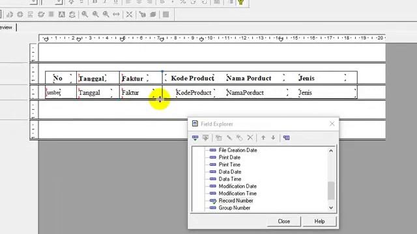Select Data Date field
This screenshot has width=417, height=234.
point(230,172)
